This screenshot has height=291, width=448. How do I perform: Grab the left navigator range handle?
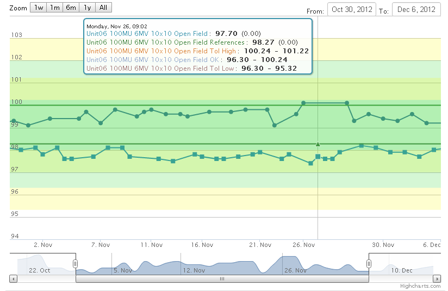(x=76, y=264)
